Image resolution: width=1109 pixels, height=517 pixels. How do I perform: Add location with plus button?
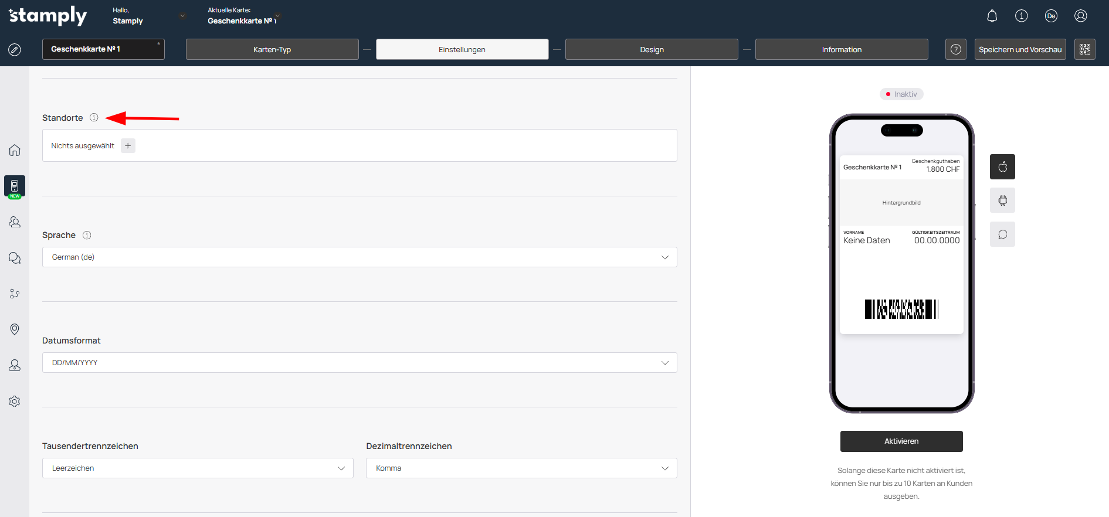tap(128, 146)
